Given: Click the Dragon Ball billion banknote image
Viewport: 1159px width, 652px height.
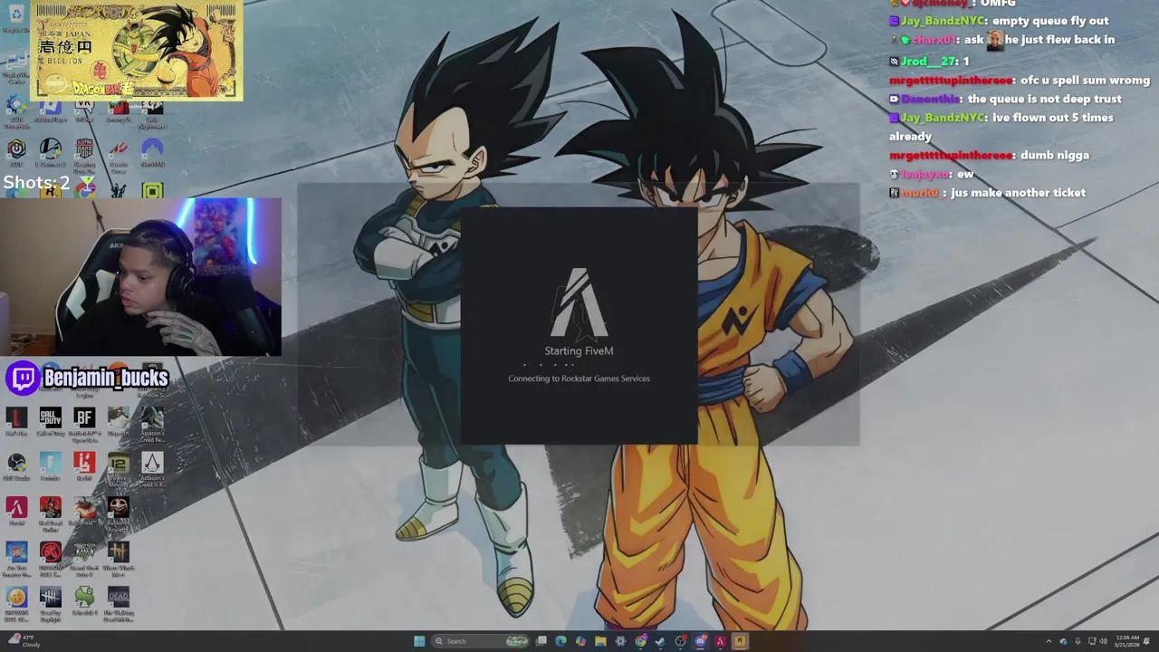Looking at the screenshot, I should (137, 51).
